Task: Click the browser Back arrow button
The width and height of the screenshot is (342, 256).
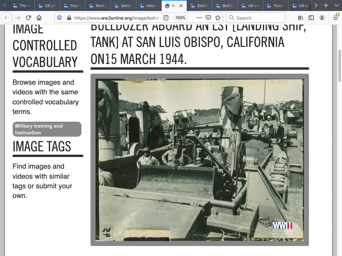Action: point(7,18)
